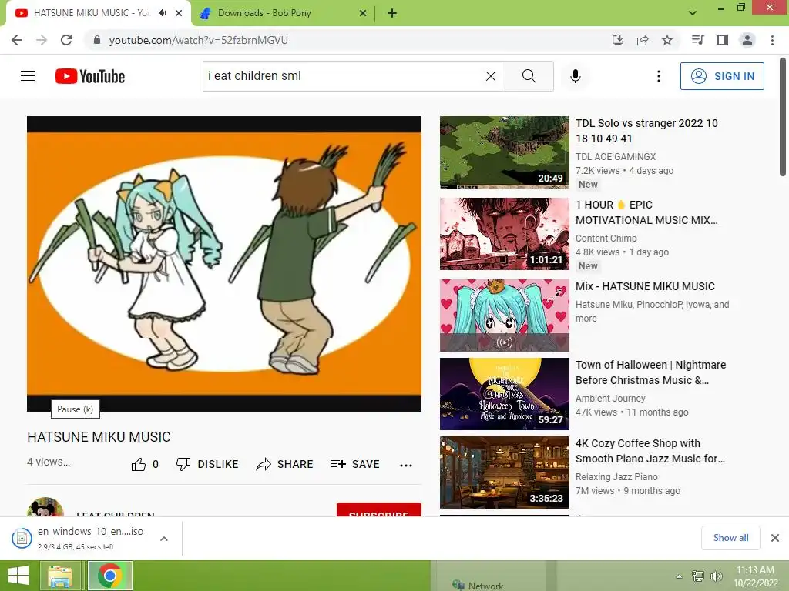Click the Chrome taskbar icon
The image size is (789, 591).
(110, 576)
